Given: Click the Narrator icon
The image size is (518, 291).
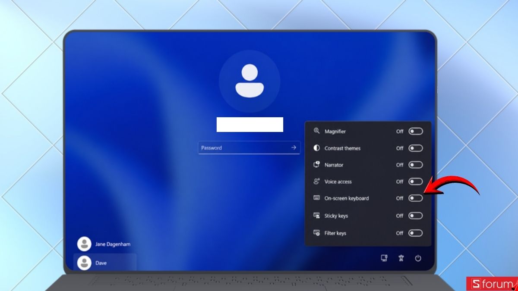Looking at the screenshot, I should point(316,165).
